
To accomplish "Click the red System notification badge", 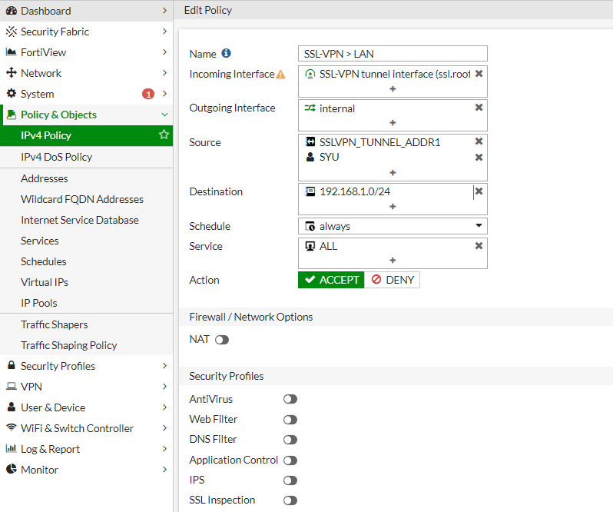I will tap(148, 94).
